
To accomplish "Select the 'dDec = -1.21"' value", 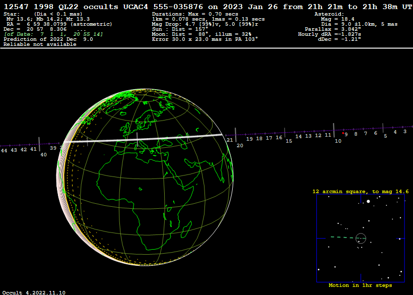I will (x=339, y=39).
